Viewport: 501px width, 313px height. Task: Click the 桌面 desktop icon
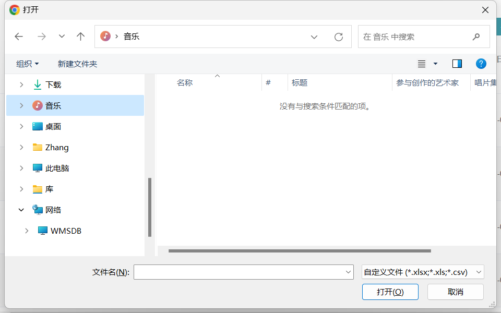[x=38, y=126]
